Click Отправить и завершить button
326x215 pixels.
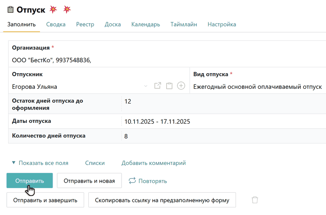45,200
